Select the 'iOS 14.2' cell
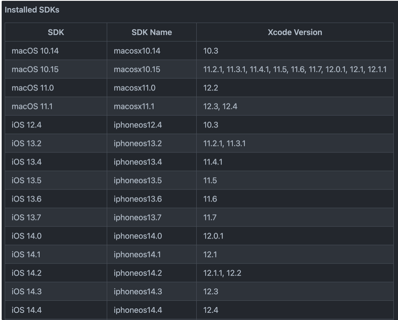The width and height of the screenshot is (398, 320). (56, 273)
